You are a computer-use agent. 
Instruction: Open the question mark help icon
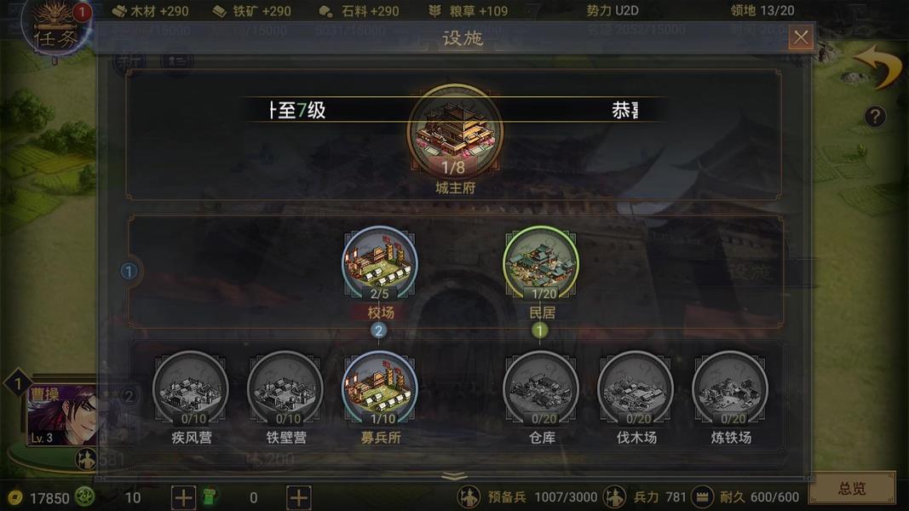[x=875, y=117]
